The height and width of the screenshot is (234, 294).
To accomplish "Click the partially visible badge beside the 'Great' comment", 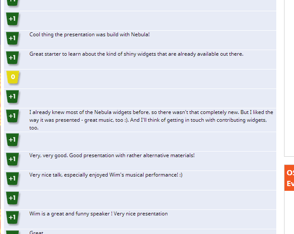I will coord(12,232).
